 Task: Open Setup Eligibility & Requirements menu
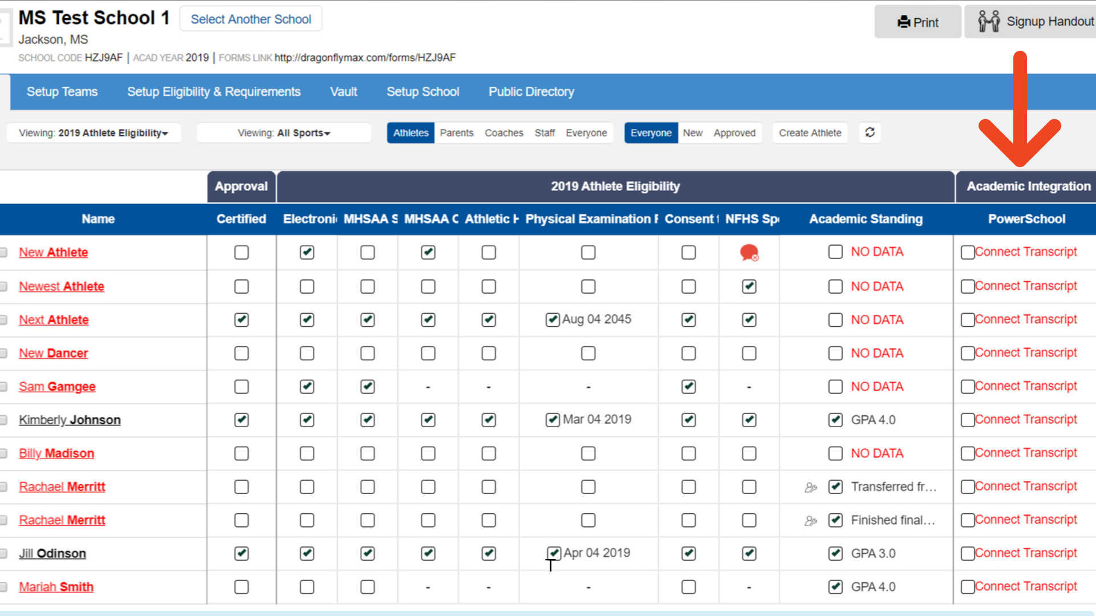tap(213, 92)
